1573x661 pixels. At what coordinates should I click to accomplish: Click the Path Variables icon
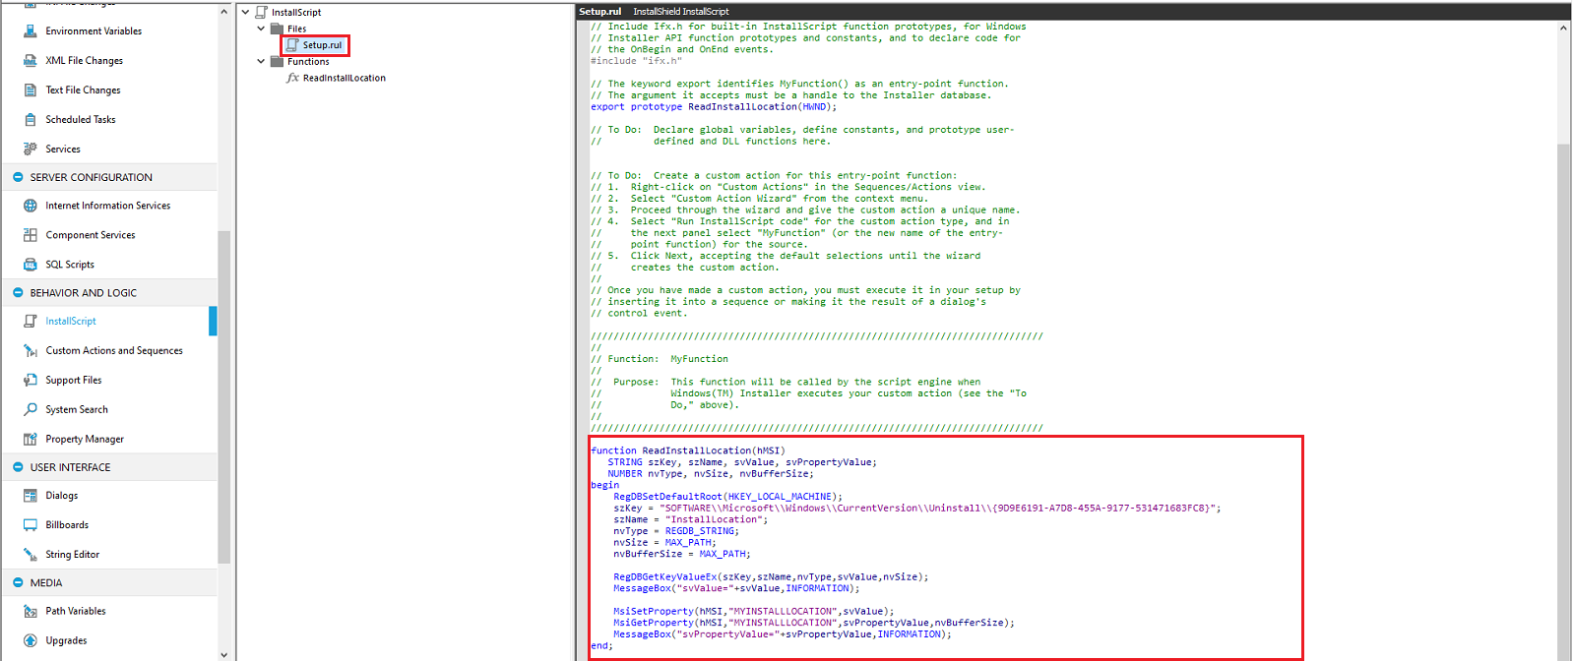30,612
